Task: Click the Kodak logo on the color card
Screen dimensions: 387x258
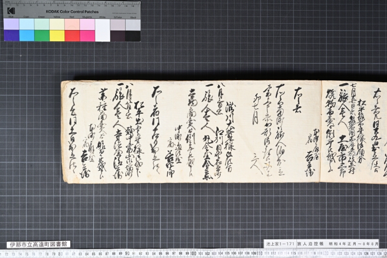Action: coord(11,11)
